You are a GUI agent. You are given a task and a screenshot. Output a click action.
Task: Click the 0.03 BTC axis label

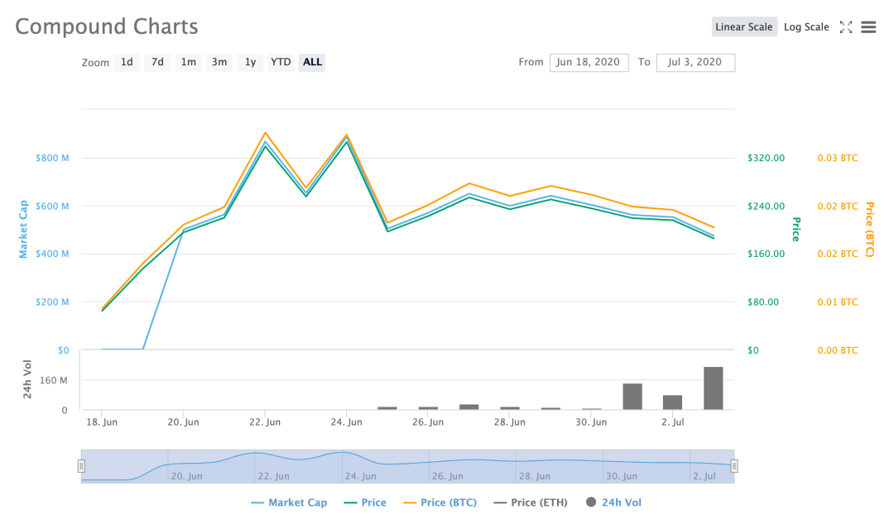pyautogui.click(x=838, y=158)
